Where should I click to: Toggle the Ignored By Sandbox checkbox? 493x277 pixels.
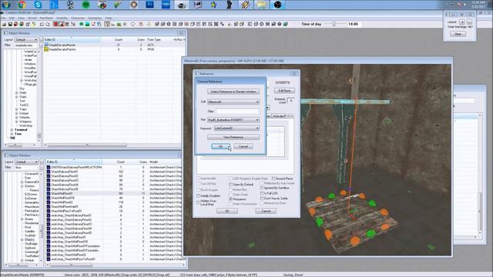click(x=262, y=188)
